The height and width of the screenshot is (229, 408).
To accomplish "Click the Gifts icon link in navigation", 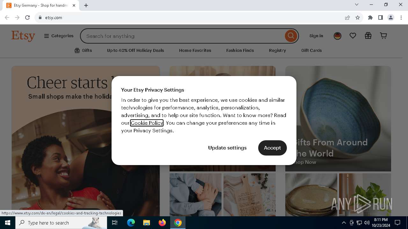I will click(x=83, y=50).
